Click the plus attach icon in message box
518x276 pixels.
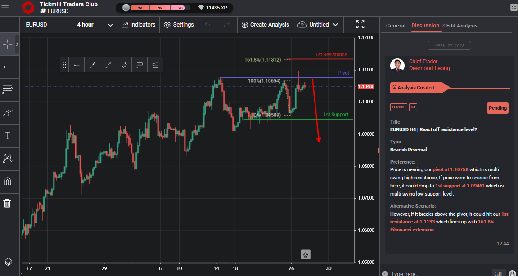pos(384,274)
